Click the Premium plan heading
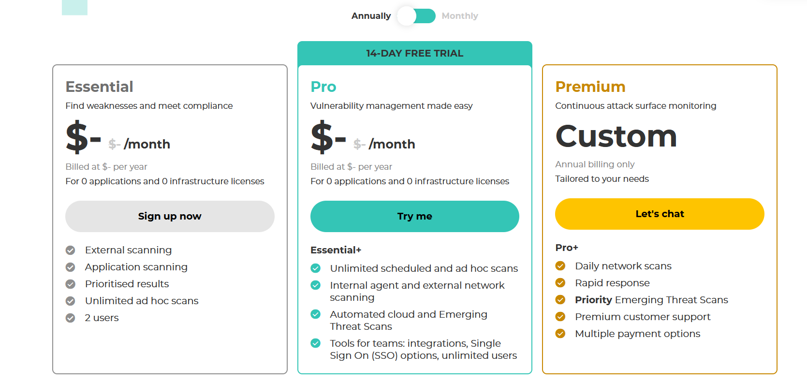This screenshot has height=383, width=807. 590,87
